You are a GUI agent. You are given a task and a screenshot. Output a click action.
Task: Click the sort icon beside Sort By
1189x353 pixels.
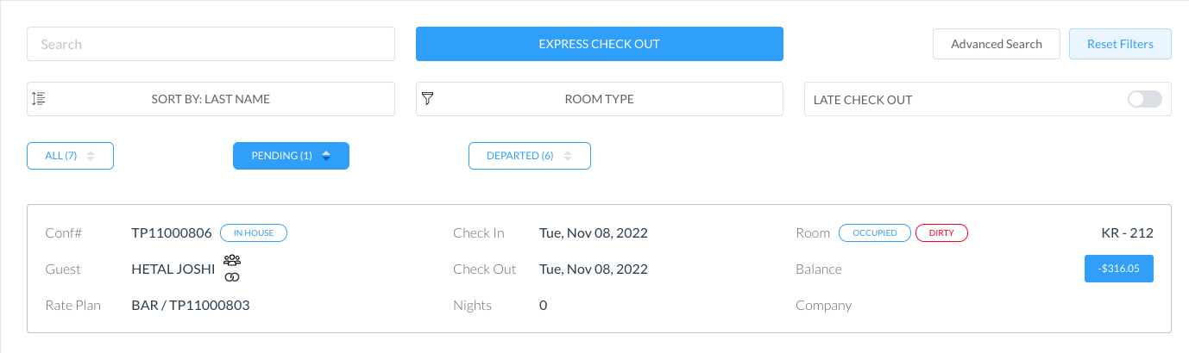[38, 99]
